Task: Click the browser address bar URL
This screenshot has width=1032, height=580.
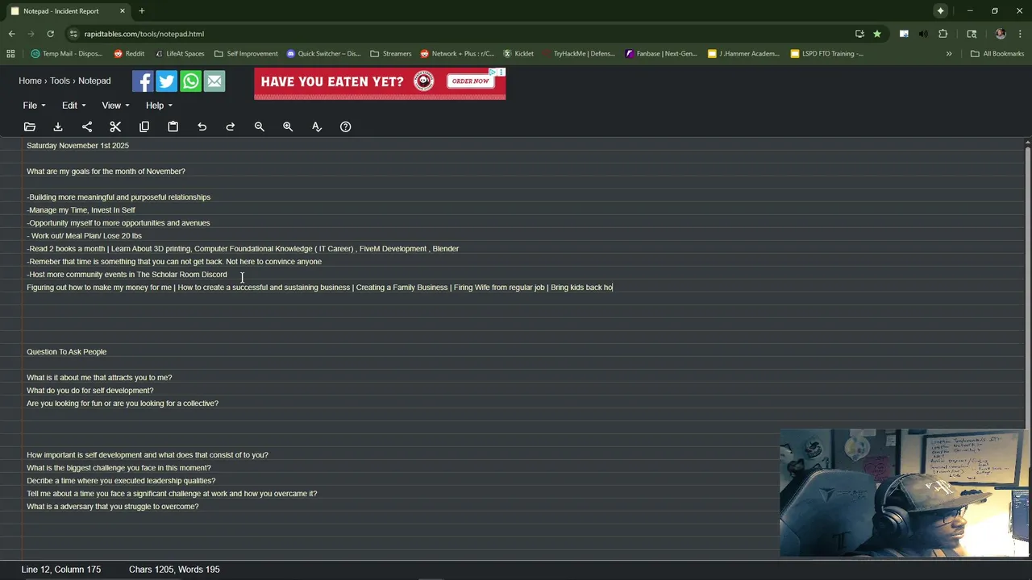Action: [144, 34]
